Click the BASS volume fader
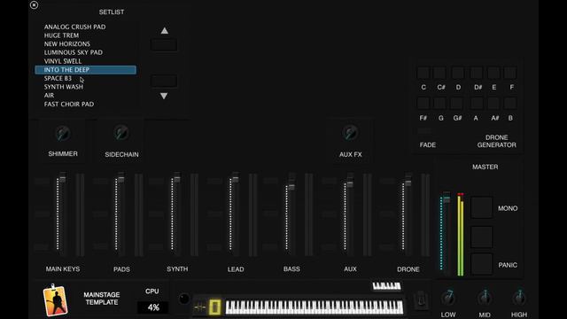The height and width of the screenshot is (319, 567). [291, 187]
